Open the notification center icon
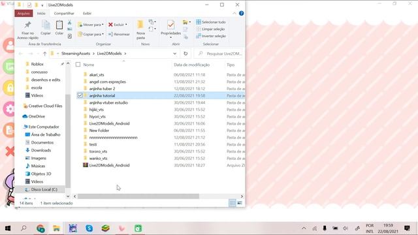Image resolution: width=418 pixels, height=235 pixels. click(407, 228)
